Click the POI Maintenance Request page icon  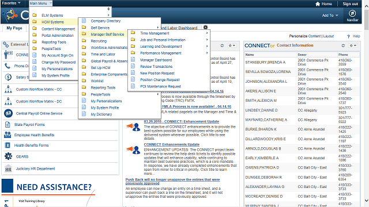[x=133, y=86]
